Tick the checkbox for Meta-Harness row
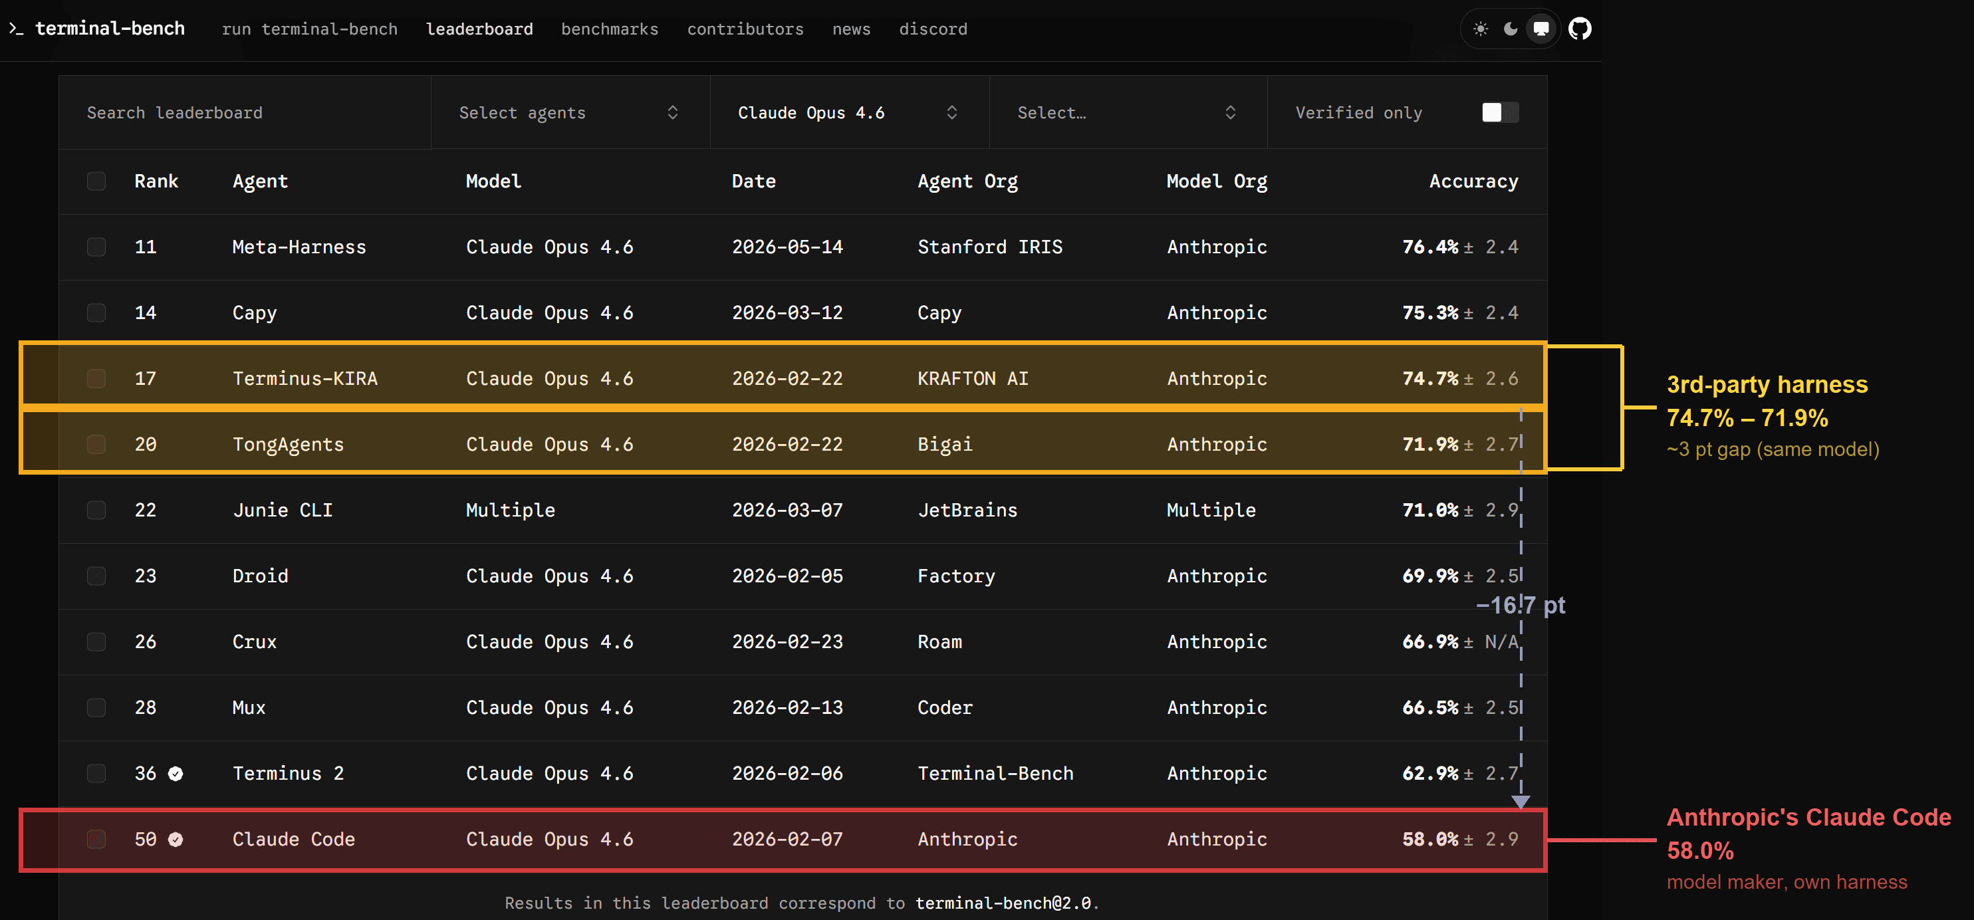This screenshot has height=920, width=1974. point(96,247)
